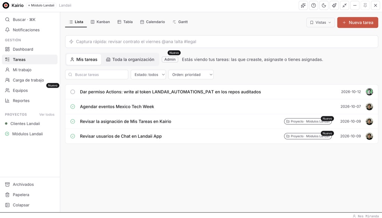Click the rocket icon in title bar
The image size is (382, 218).
[334, 5]
